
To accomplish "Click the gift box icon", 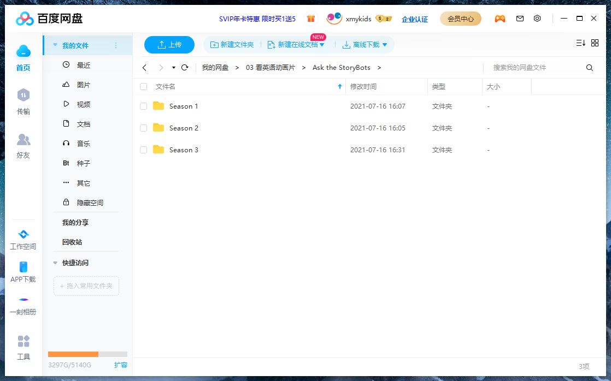I will (310, 19).
